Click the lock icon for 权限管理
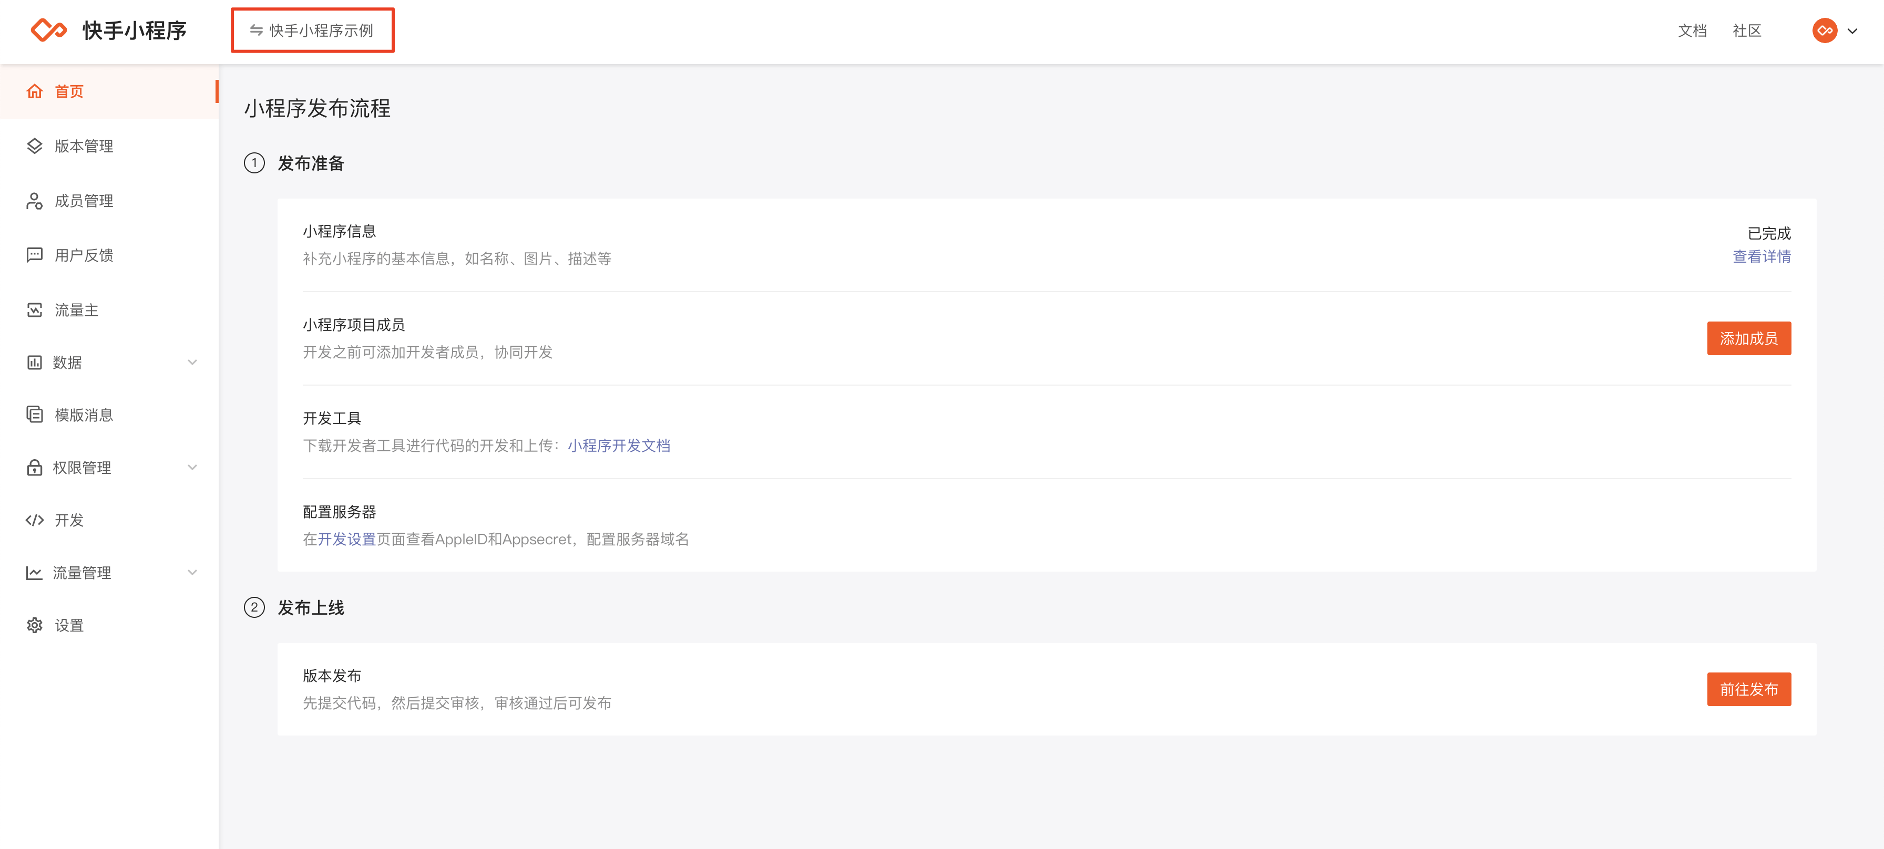This screenshot has width=1884, height=849. [34, 468]
